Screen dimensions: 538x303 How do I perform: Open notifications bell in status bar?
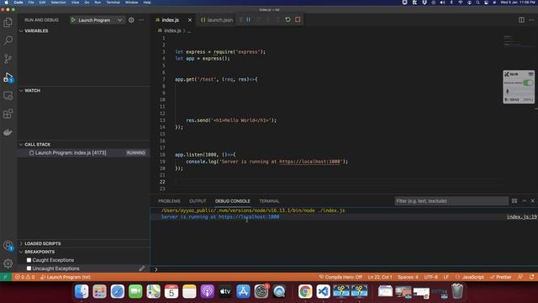tap(532, 277)
